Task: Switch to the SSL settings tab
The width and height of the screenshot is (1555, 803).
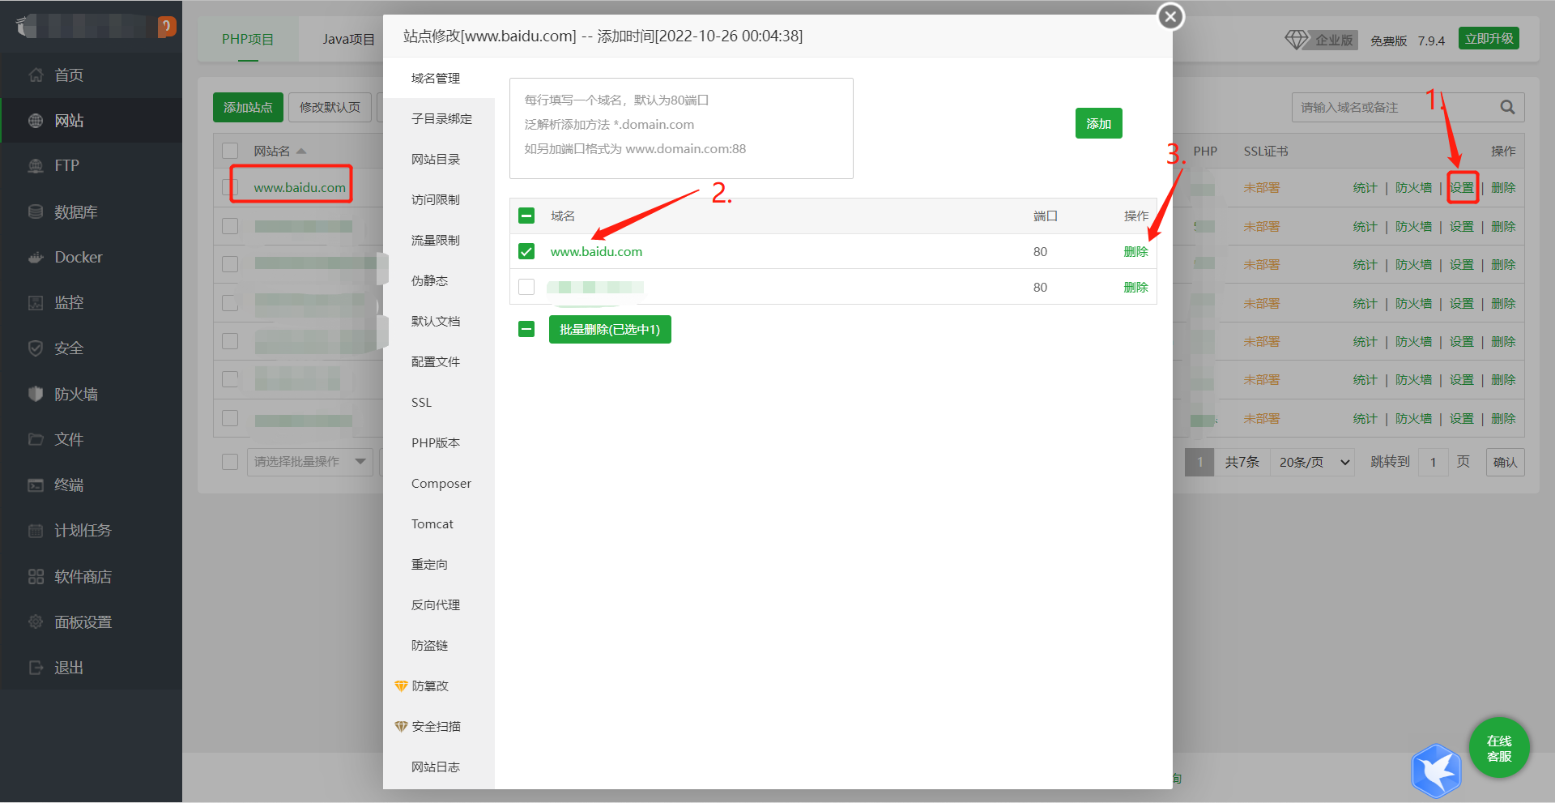Action: 421,403
